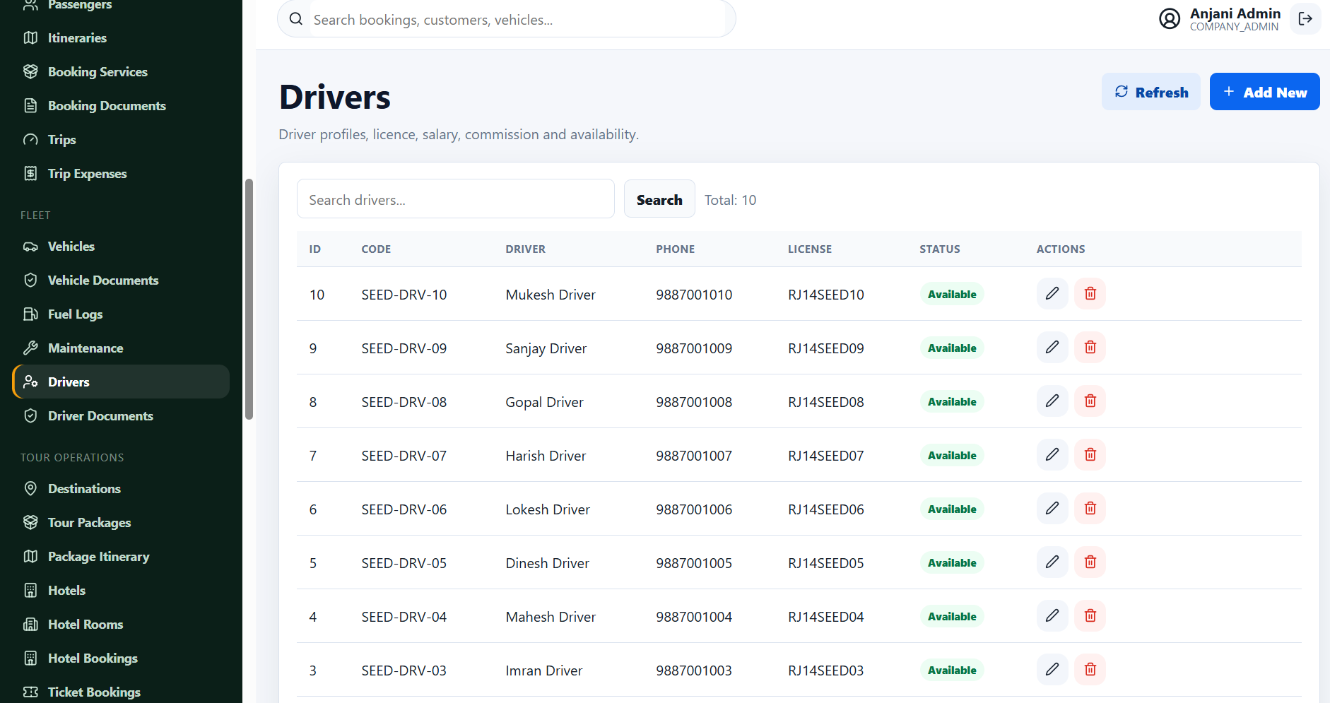The height and width of the screenshot is (703, 1330).
Task: Delete Imran Driver record
Action: (1090, 669)
